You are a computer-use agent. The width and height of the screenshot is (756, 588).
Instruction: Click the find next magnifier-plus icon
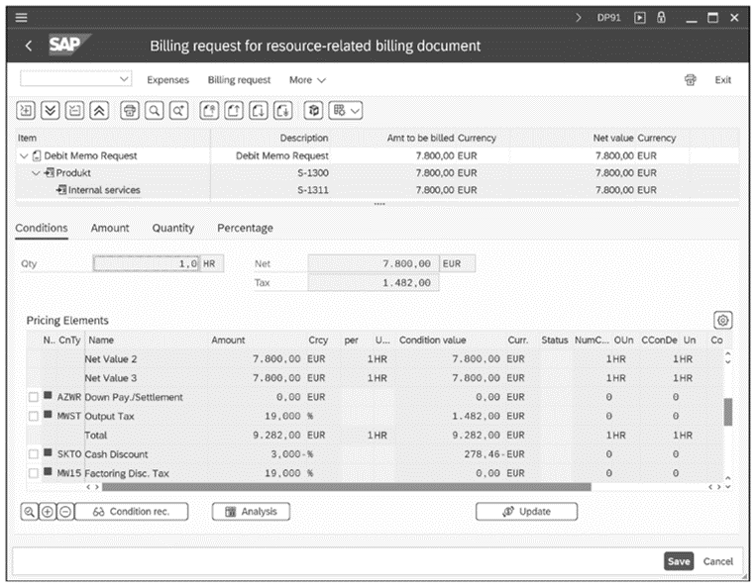[x=179, y=110]
